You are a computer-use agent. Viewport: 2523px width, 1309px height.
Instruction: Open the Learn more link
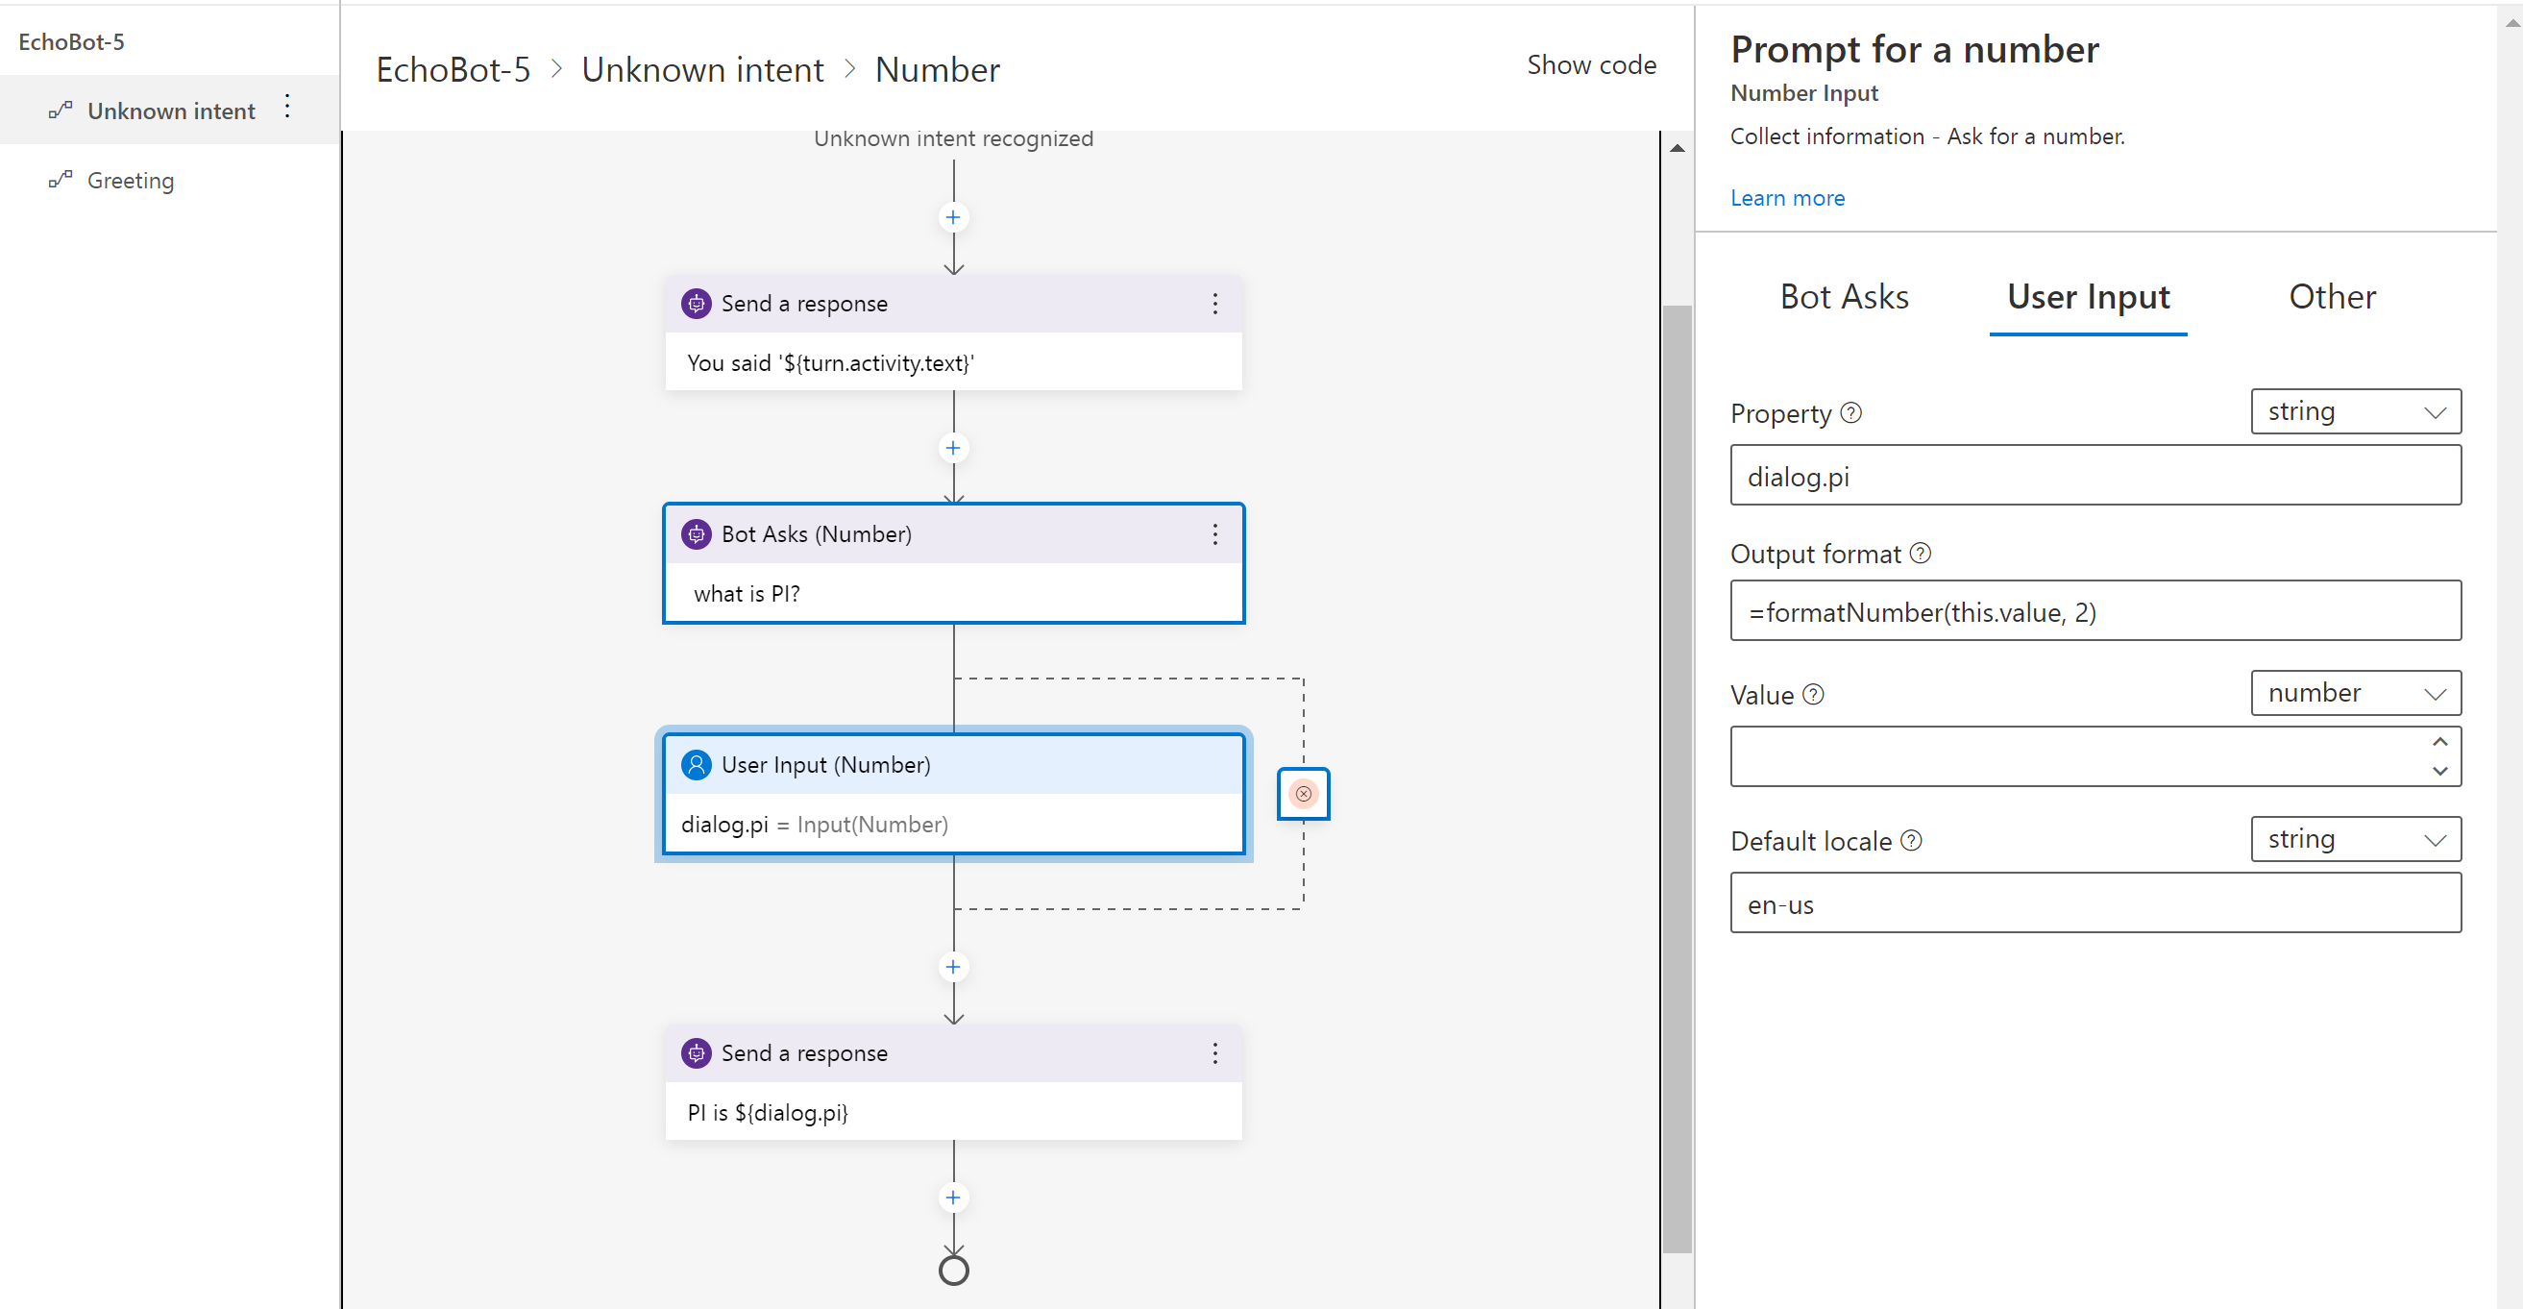pyautogui.click(x=1786, y=198)
